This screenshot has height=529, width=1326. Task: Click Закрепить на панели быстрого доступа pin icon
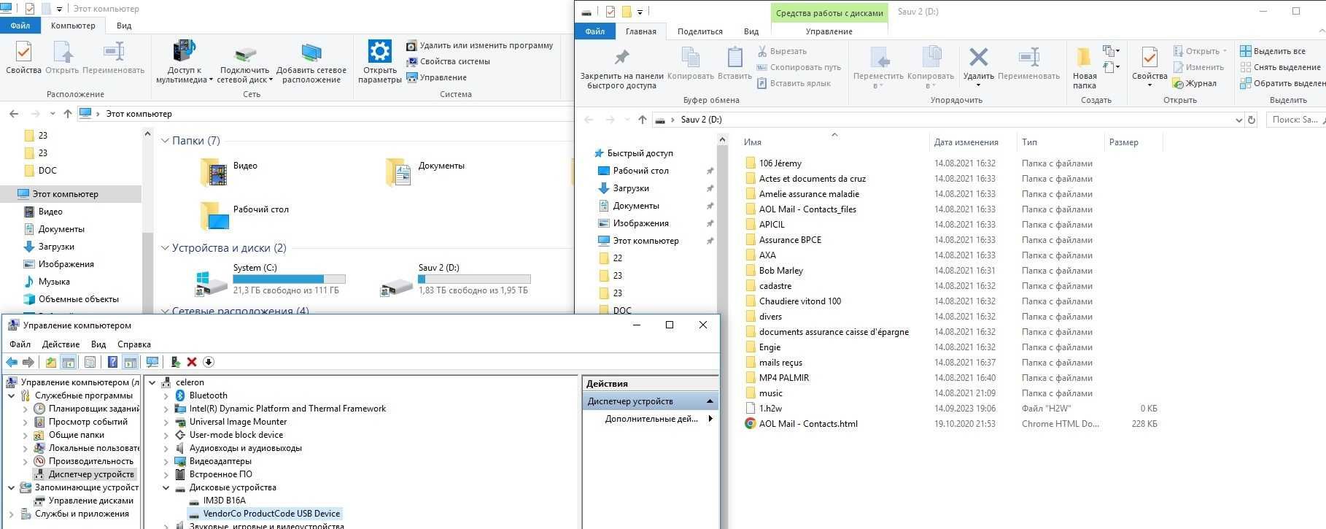(x=621, y=58)
